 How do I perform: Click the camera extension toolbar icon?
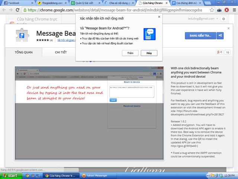(219, 10)
